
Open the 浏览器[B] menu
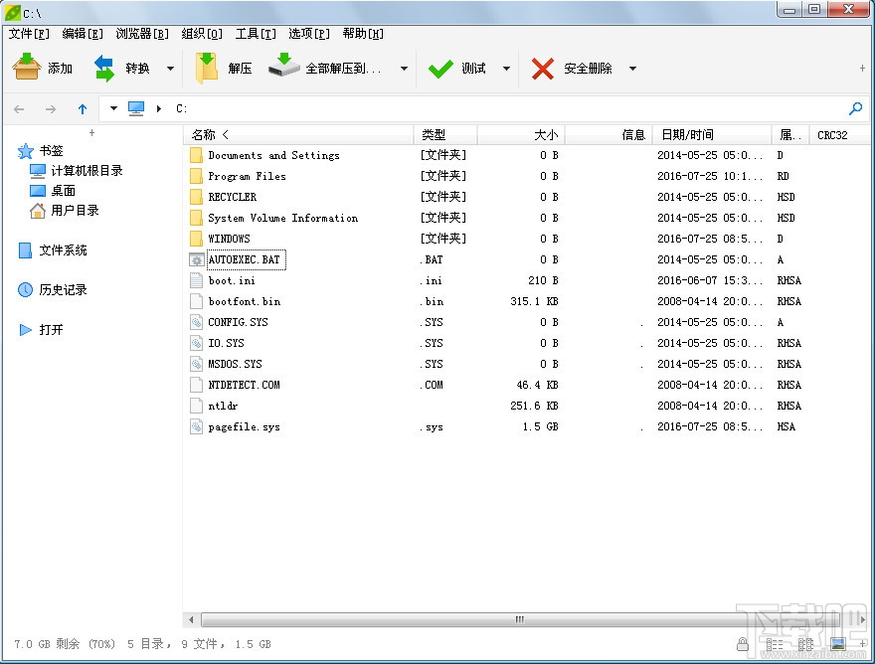142,34
